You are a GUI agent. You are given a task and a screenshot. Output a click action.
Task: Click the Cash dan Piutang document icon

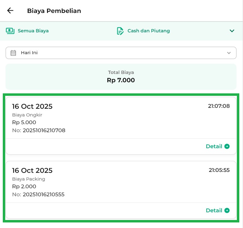tap(120, 31)
